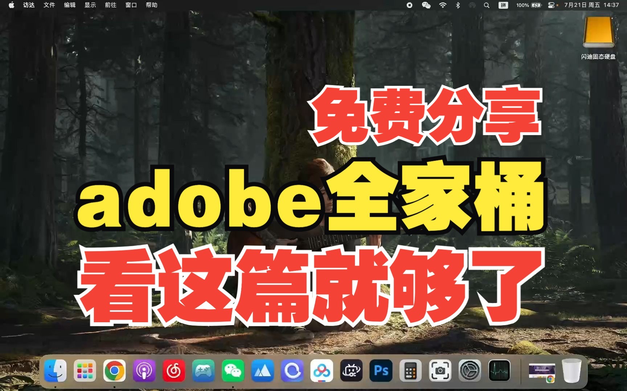Viewport: 627px width, 391px height.
Task: Click the WeChat status icon in the menu bar
Action: (x=426, y=5)
